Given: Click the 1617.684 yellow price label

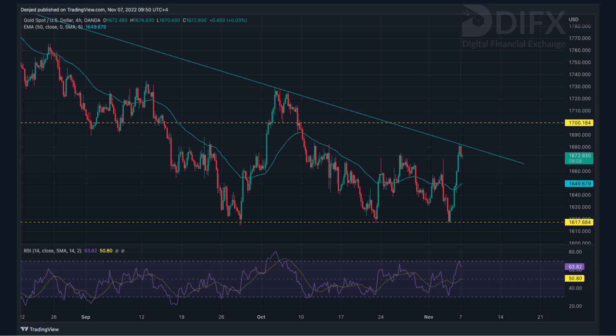Looking at the screenshot, I should tap(579, 222).
